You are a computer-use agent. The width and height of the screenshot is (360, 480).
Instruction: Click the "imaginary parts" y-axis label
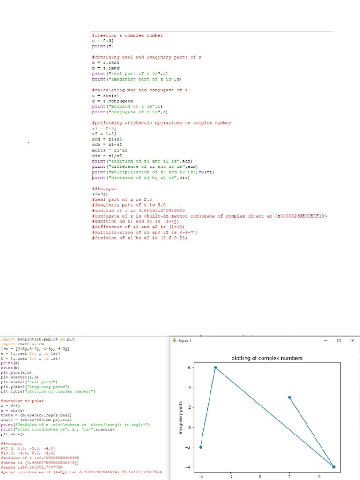[x=181, y=418]
